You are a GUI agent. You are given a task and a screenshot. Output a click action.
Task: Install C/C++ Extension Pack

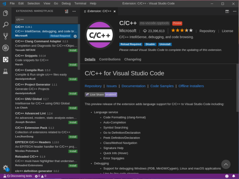point(73,137)
